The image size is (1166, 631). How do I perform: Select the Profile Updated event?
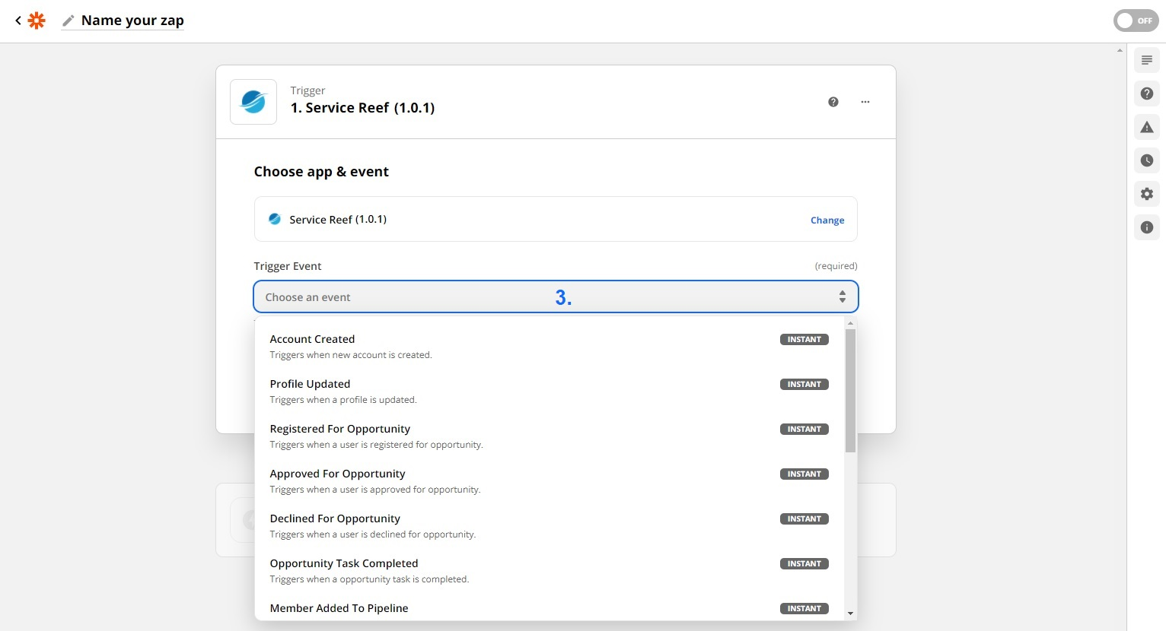[x=549, y=392]
